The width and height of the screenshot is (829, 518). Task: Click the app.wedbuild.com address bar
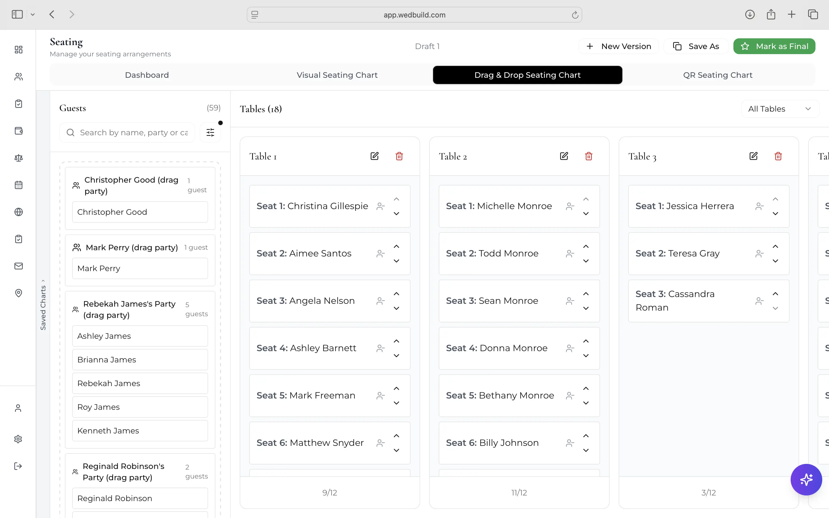414,15
